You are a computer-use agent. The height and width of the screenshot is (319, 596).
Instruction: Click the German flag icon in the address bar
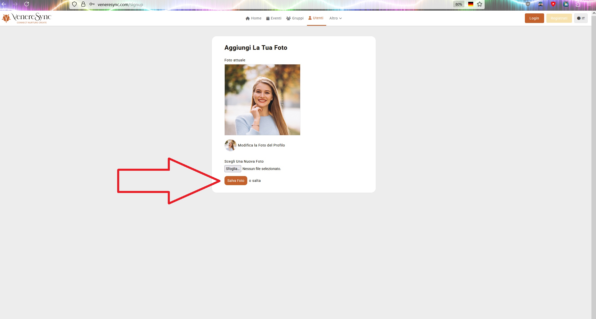[x=470, y=4]
